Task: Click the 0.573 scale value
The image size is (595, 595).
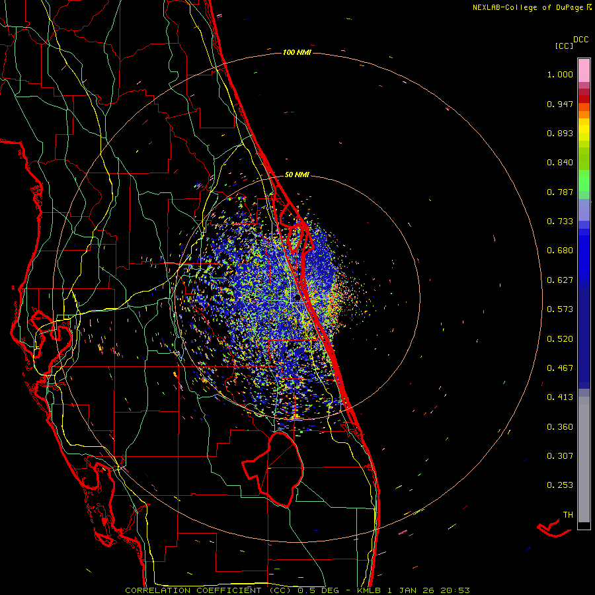Action: pos(560,309)
